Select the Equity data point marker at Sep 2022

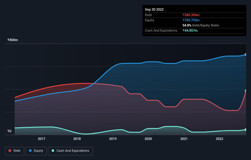[x=246, y=55]
